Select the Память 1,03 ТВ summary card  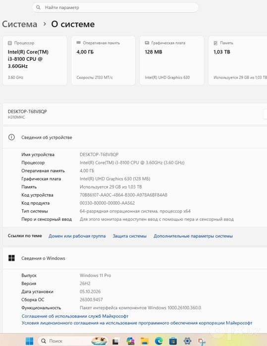click(238, 60)
